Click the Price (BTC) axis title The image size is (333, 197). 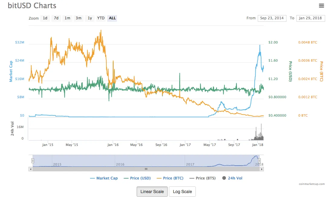click(322, 71)
